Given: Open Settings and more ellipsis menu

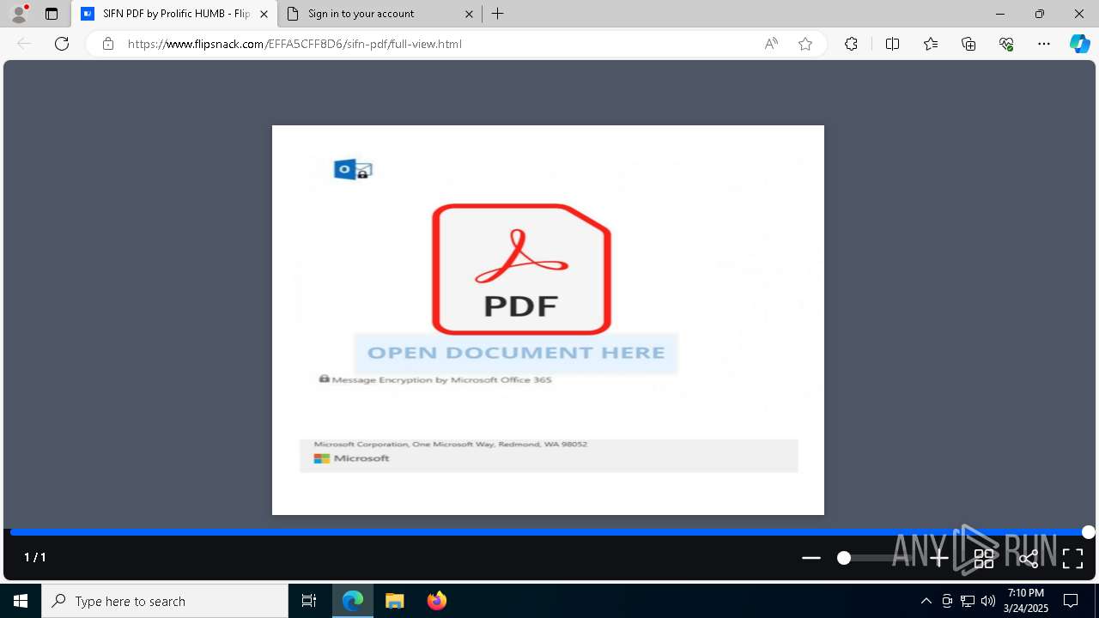Looking at the screenshot, I should [x=1044, y=44].
